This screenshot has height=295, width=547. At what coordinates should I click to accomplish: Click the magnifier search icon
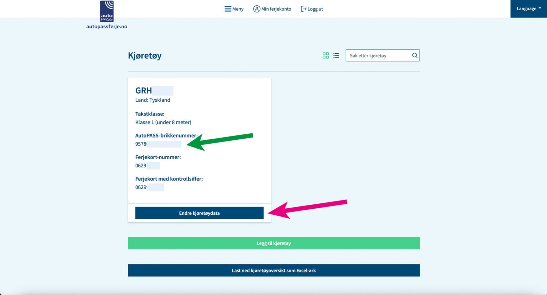(415, 55)
